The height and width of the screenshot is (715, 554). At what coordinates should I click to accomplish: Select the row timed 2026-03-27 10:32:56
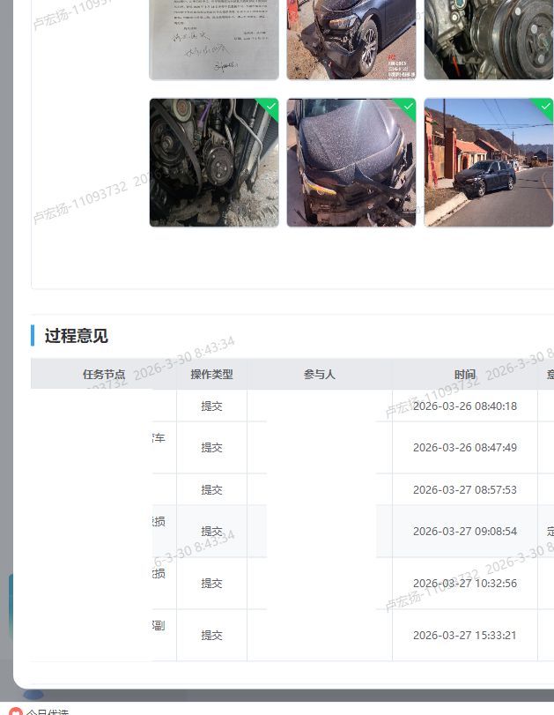pos(464,584)
